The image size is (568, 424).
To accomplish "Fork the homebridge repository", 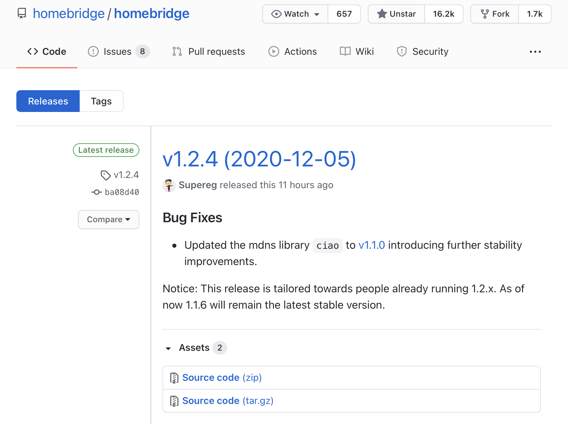I will click(495, 14).
